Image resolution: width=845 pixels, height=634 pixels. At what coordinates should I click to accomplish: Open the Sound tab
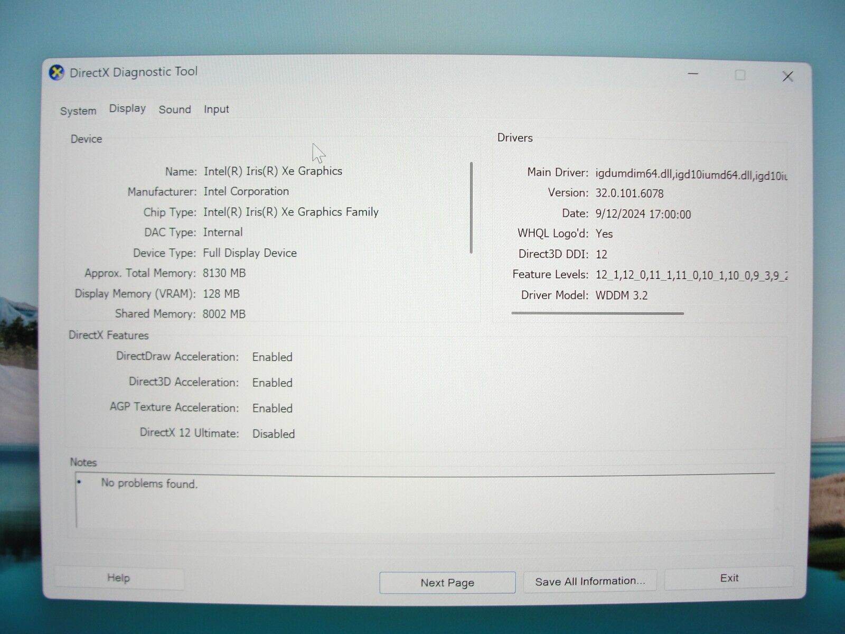point(175,110)
